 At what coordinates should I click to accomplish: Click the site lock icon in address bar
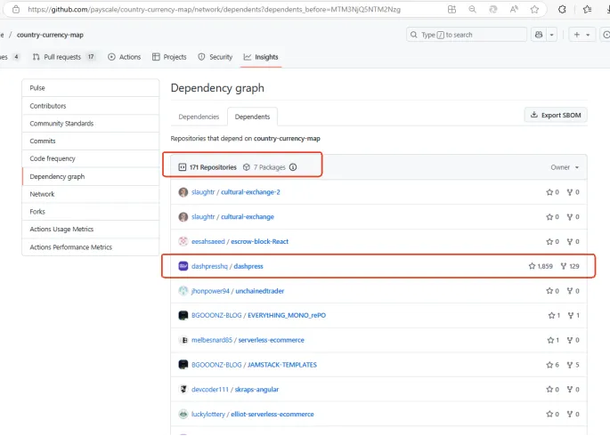16,9
